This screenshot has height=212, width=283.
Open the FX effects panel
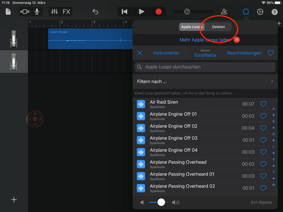[x=66, y=12]
